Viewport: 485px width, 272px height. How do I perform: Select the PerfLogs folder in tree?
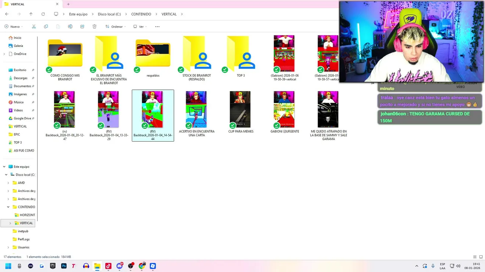[21, 239]
